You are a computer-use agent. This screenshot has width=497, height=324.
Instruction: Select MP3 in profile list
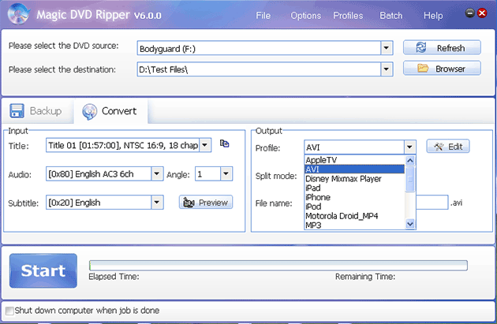point(354,225)
